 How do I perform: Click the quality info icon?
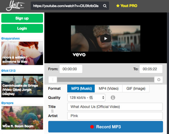(113, 98)
